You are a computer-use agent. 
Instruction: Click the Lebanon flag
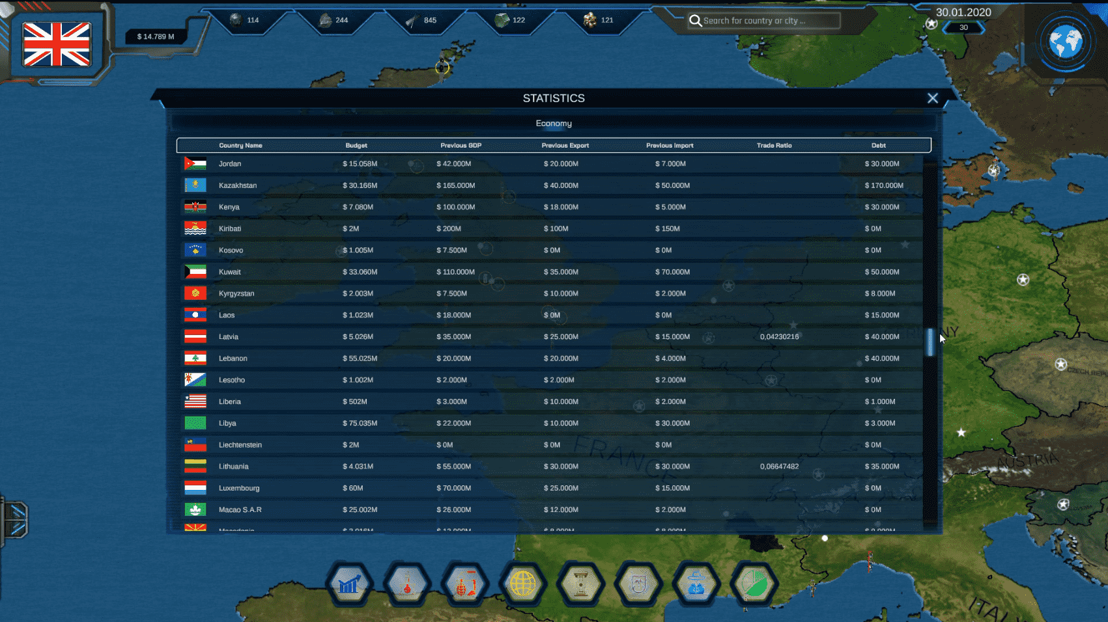coord(195,358)
